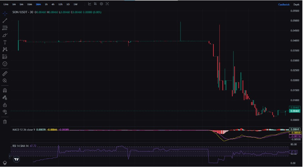
Task: Open the indicators chart icon
Action: [90, 4]
